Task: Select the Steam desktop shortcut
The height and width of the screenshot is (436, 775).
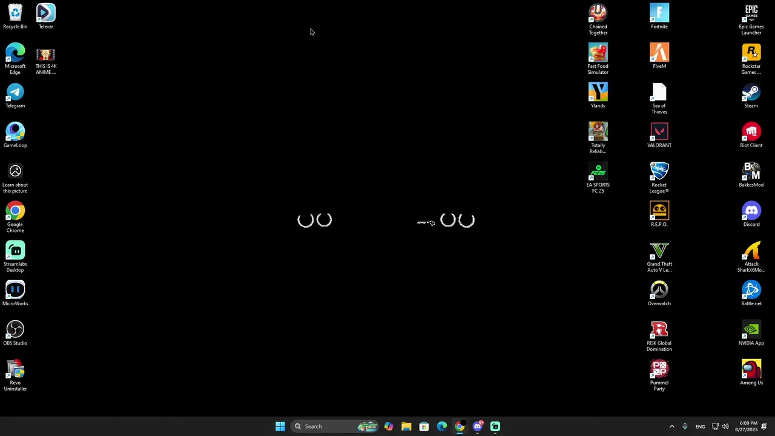Action: coord(751,96)
